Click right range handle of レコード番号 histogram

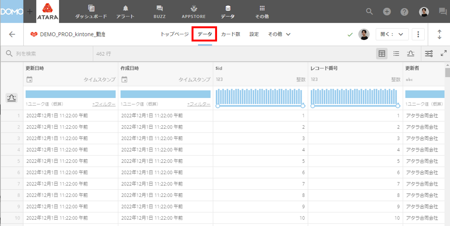[398, 106]
